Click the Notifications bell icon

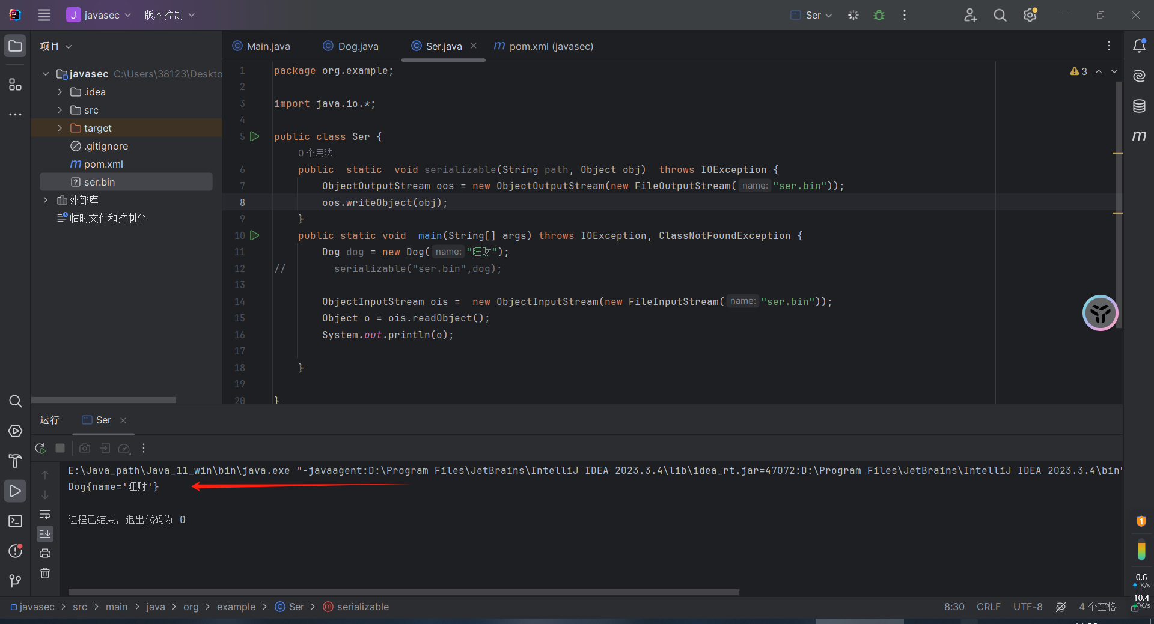[x=1139, y=46]
